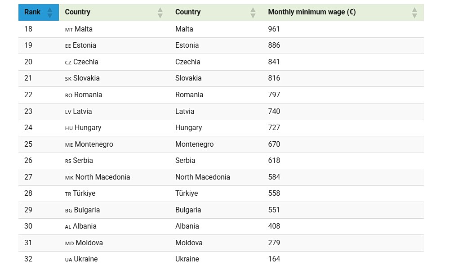
Task: Select rank 23 in the Latvia row
Action: click(x=28, y=112)
